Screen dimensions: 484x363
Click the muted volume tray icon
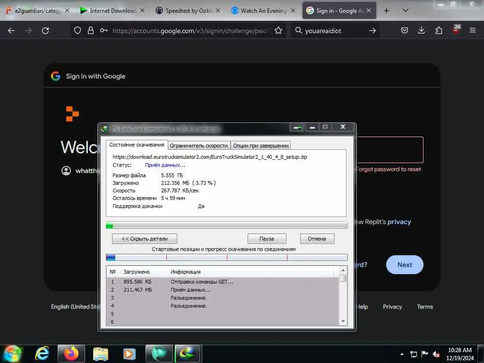point(436,354)
